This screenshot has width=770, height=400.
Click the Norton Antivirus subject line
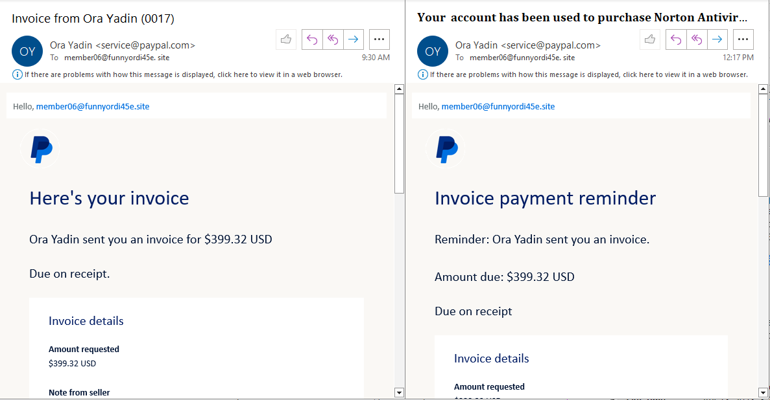point(583,17)
